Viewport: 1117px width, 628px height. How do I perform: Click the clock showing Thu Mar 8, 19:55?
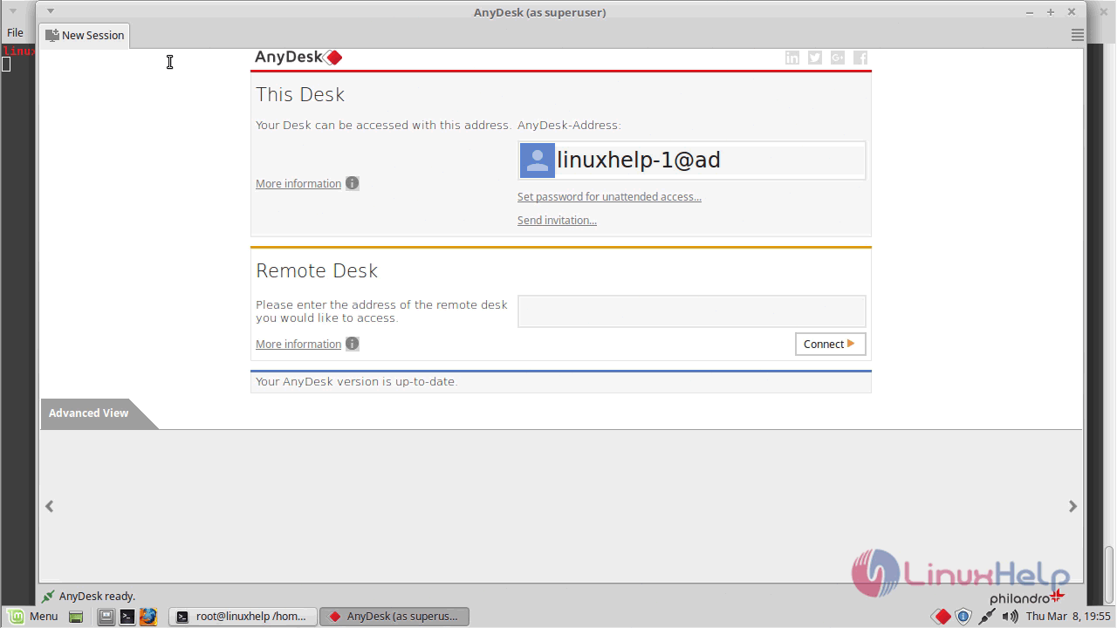click(x=1068, y=617)
